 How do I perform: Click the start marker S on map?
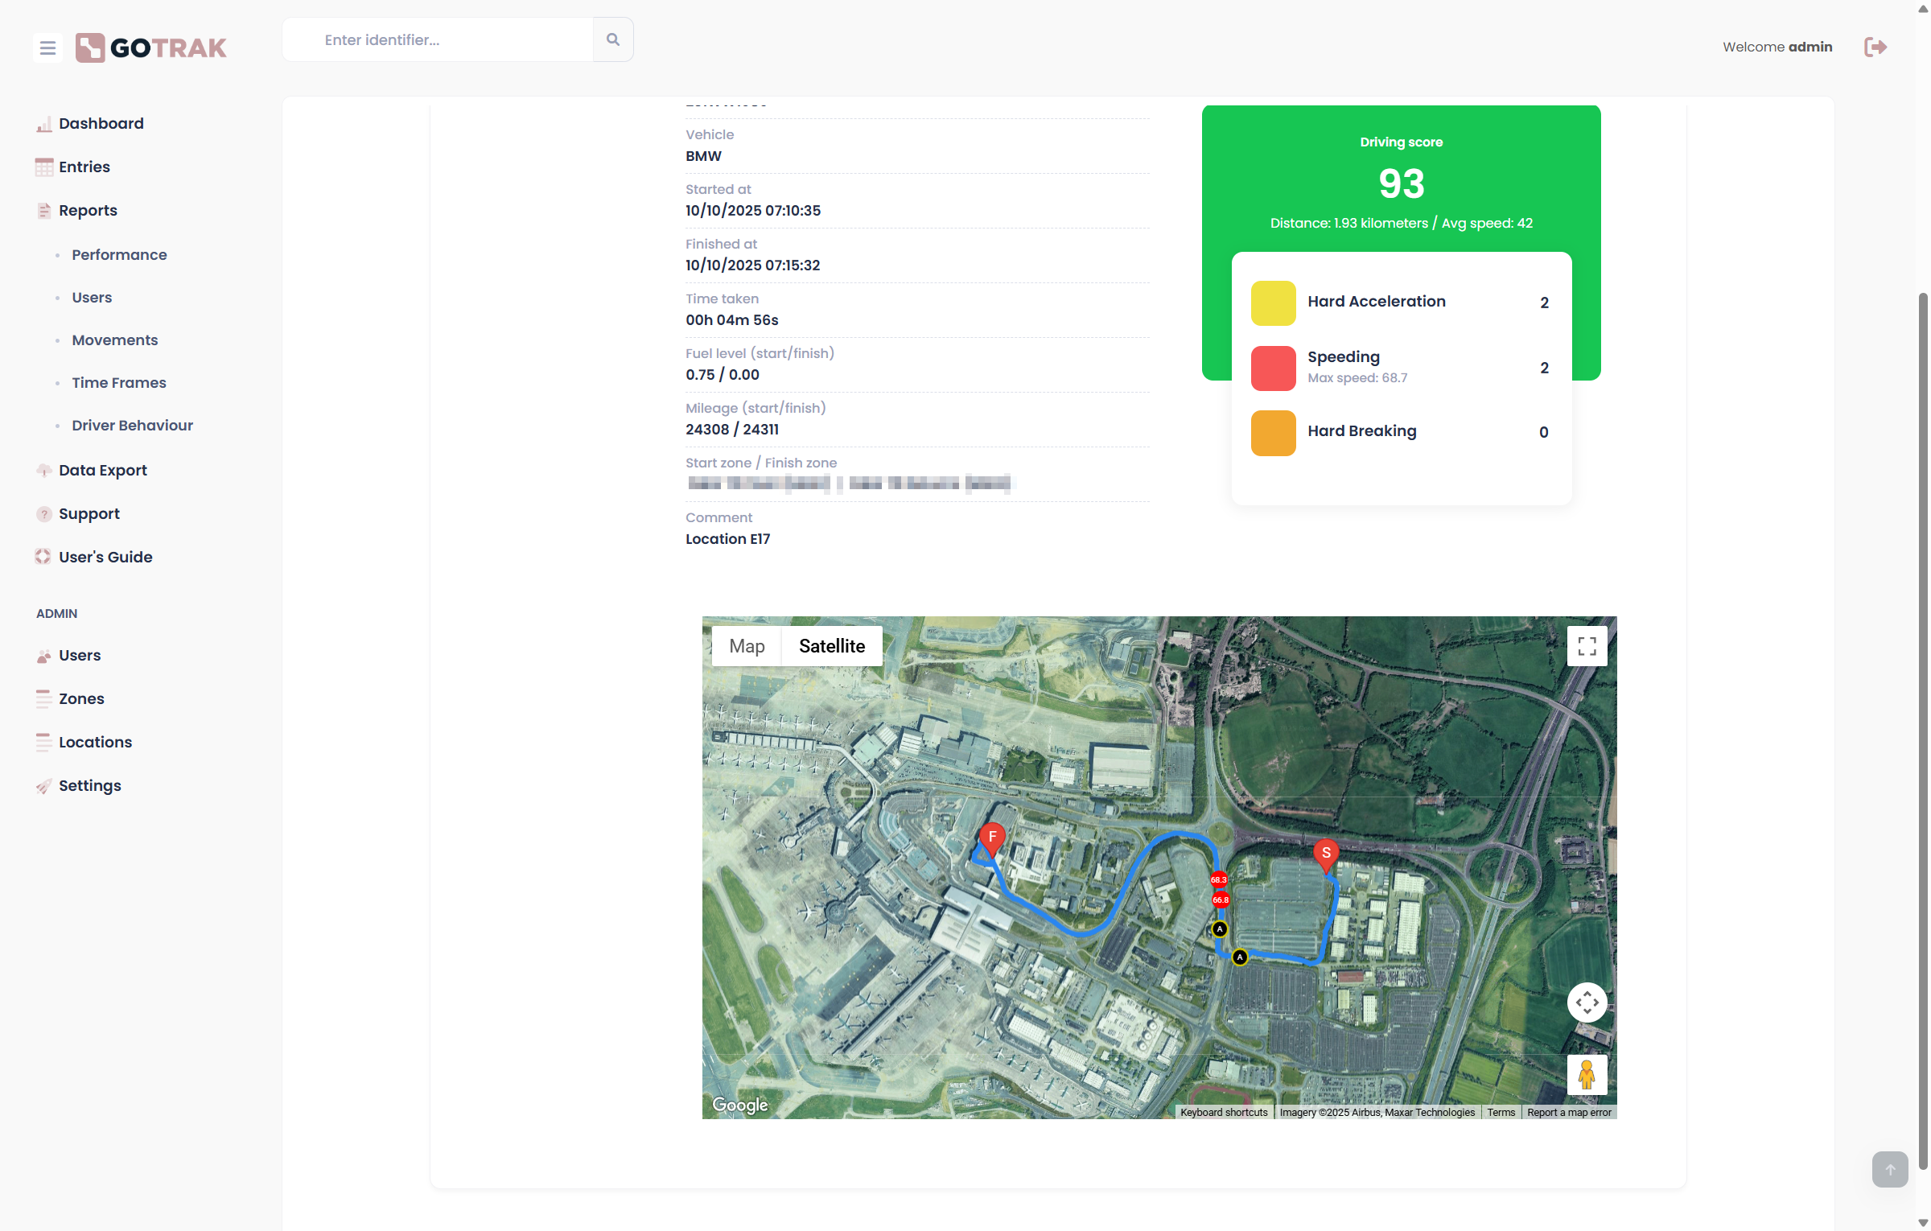pyautogui.click(x=1326, y=853)
